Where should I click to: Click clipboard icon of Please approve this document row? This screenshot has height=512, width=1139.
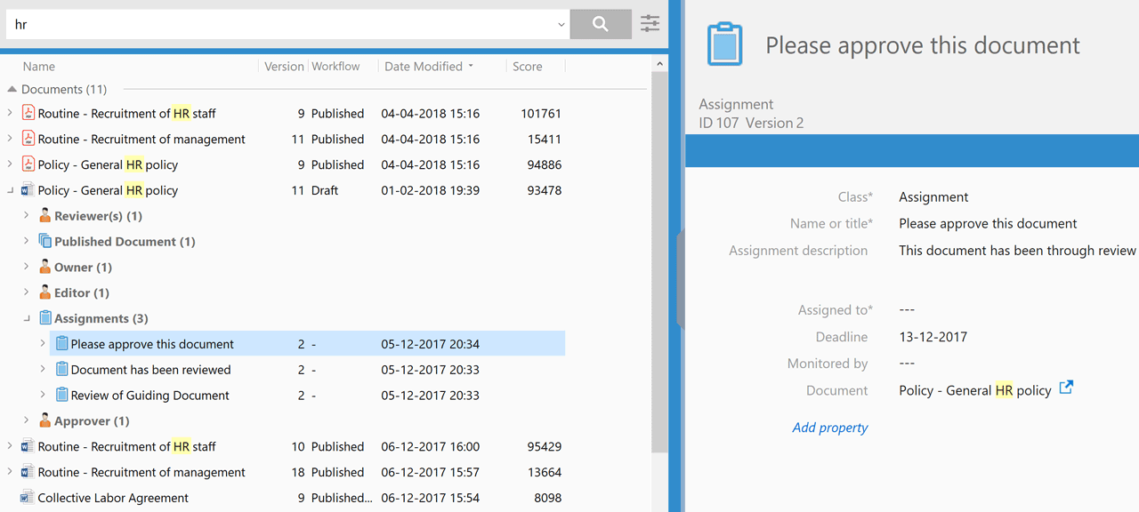(61, 344)
